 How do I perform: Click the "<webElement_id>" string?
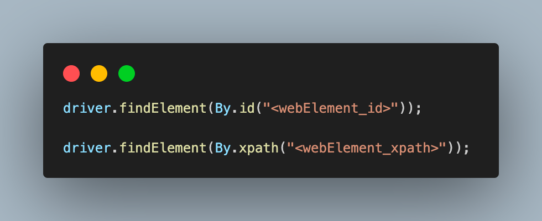coord(331,108)
